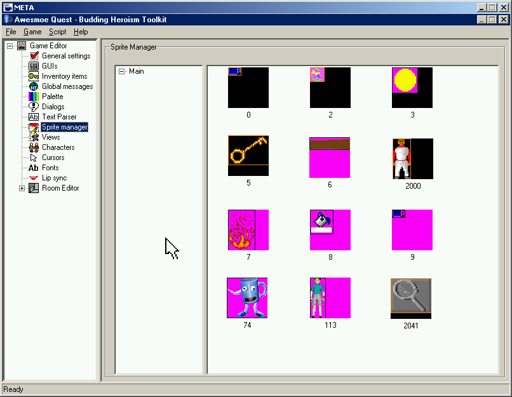Viewport: 512px width, 397px height.
Task: Select the blue cup sprite 74
Action: coord(247,297)
